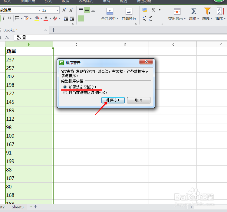Open the View (视图) ribbon tab
This screenshot has height=212, width=227.
click(123, 1)
